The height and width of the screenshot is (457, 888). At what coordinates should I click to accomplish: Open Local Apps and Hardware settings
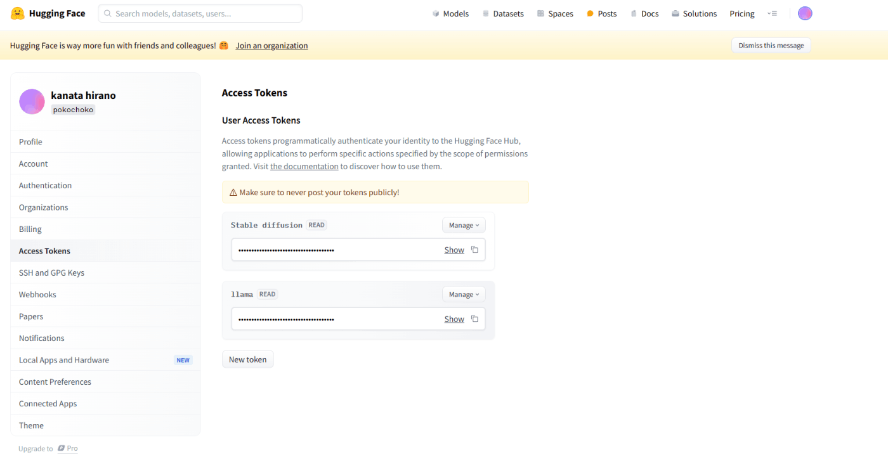coord(105,360)
